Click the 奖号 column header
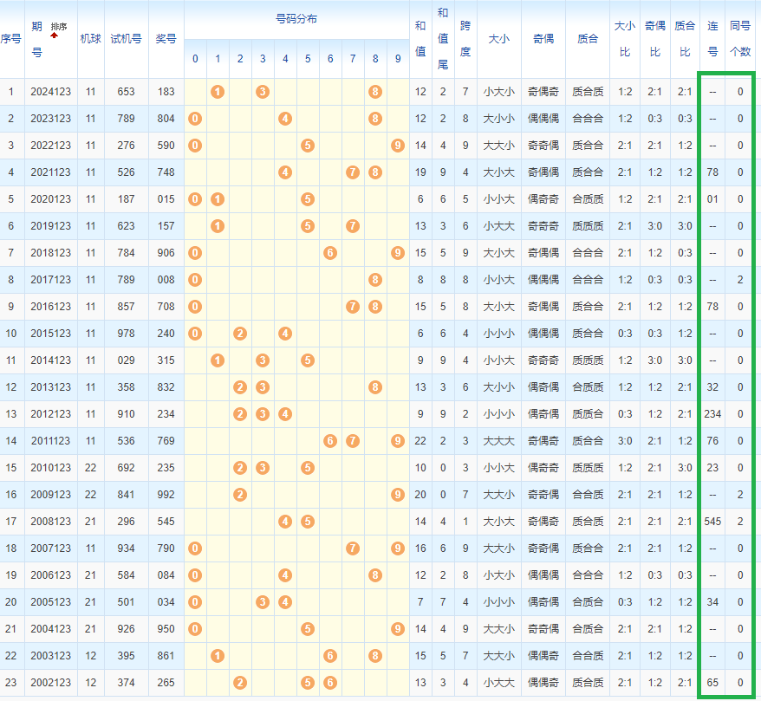 coord(166,39)
